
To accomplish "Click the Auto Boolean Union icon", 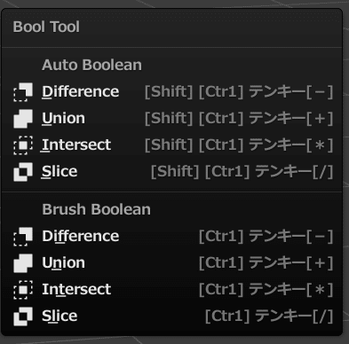I will click(23, 119).
